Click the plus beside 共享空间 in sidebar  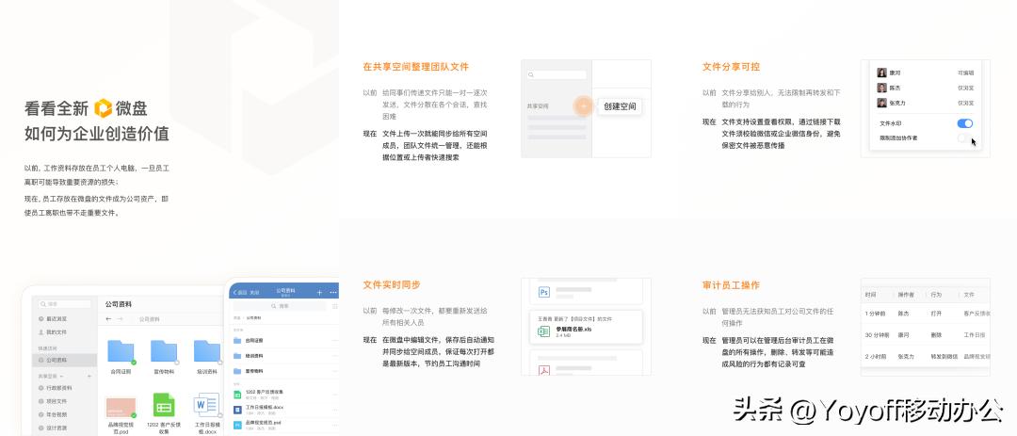click(x=91, y=377)
